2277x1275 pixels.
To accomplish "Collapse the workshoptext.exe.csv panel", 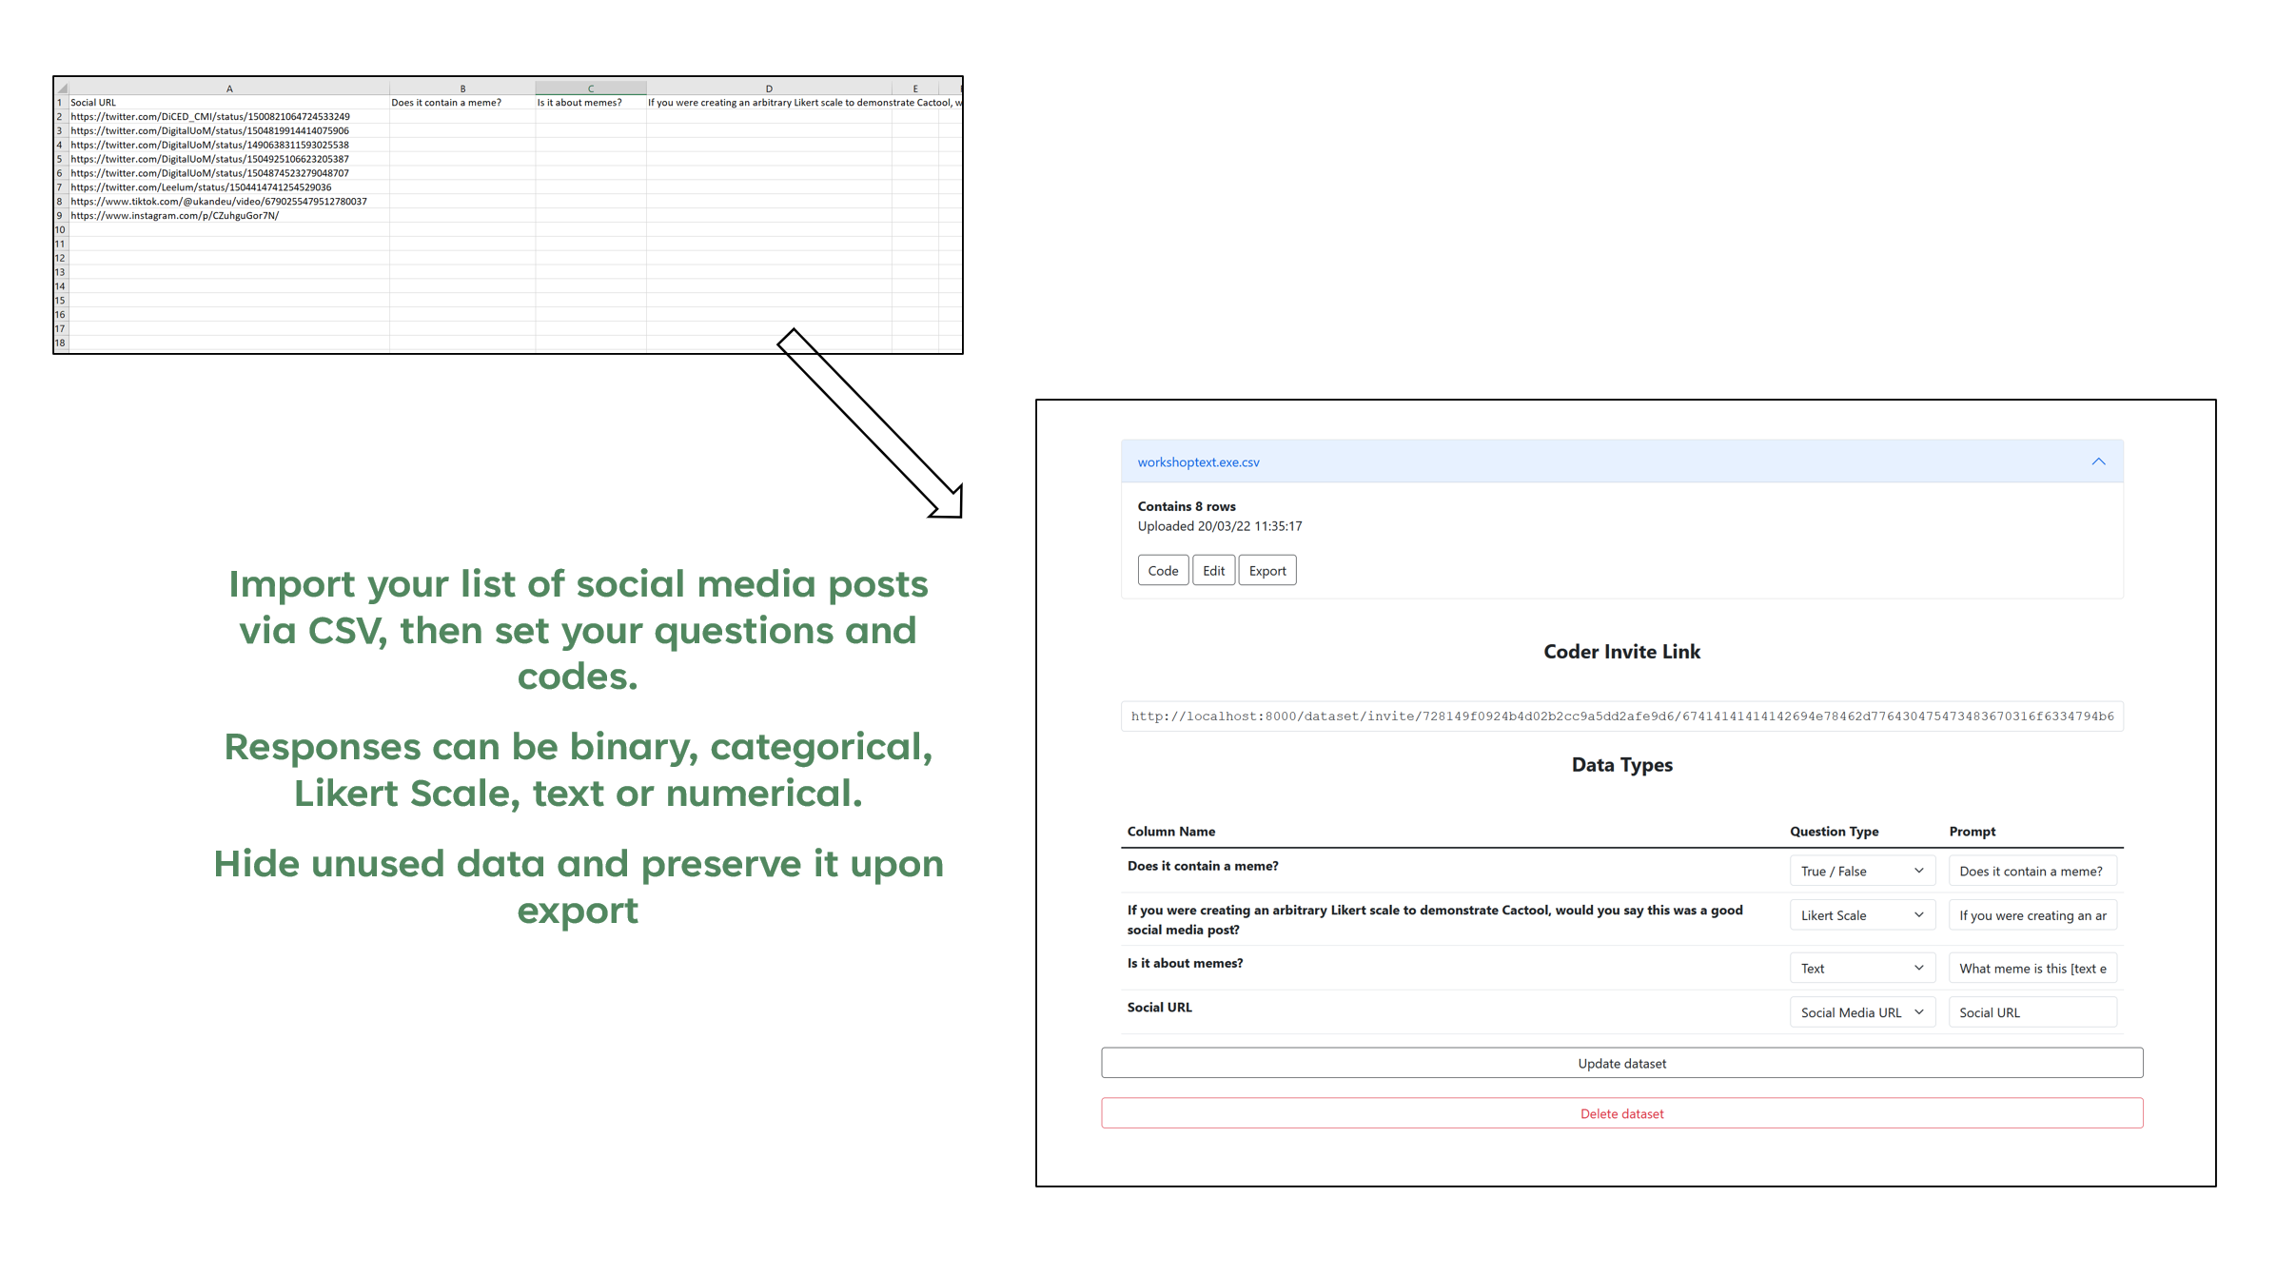I will [2097, 461].
